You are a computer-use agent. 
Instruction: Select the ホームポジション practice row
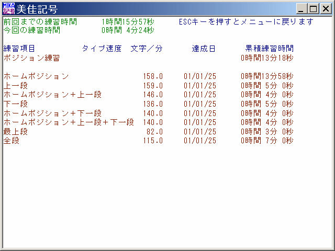36,76
